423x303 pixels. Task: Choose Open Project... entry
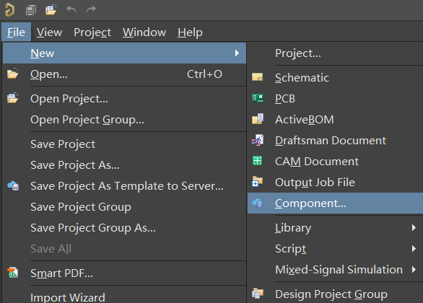coord(124,98)
